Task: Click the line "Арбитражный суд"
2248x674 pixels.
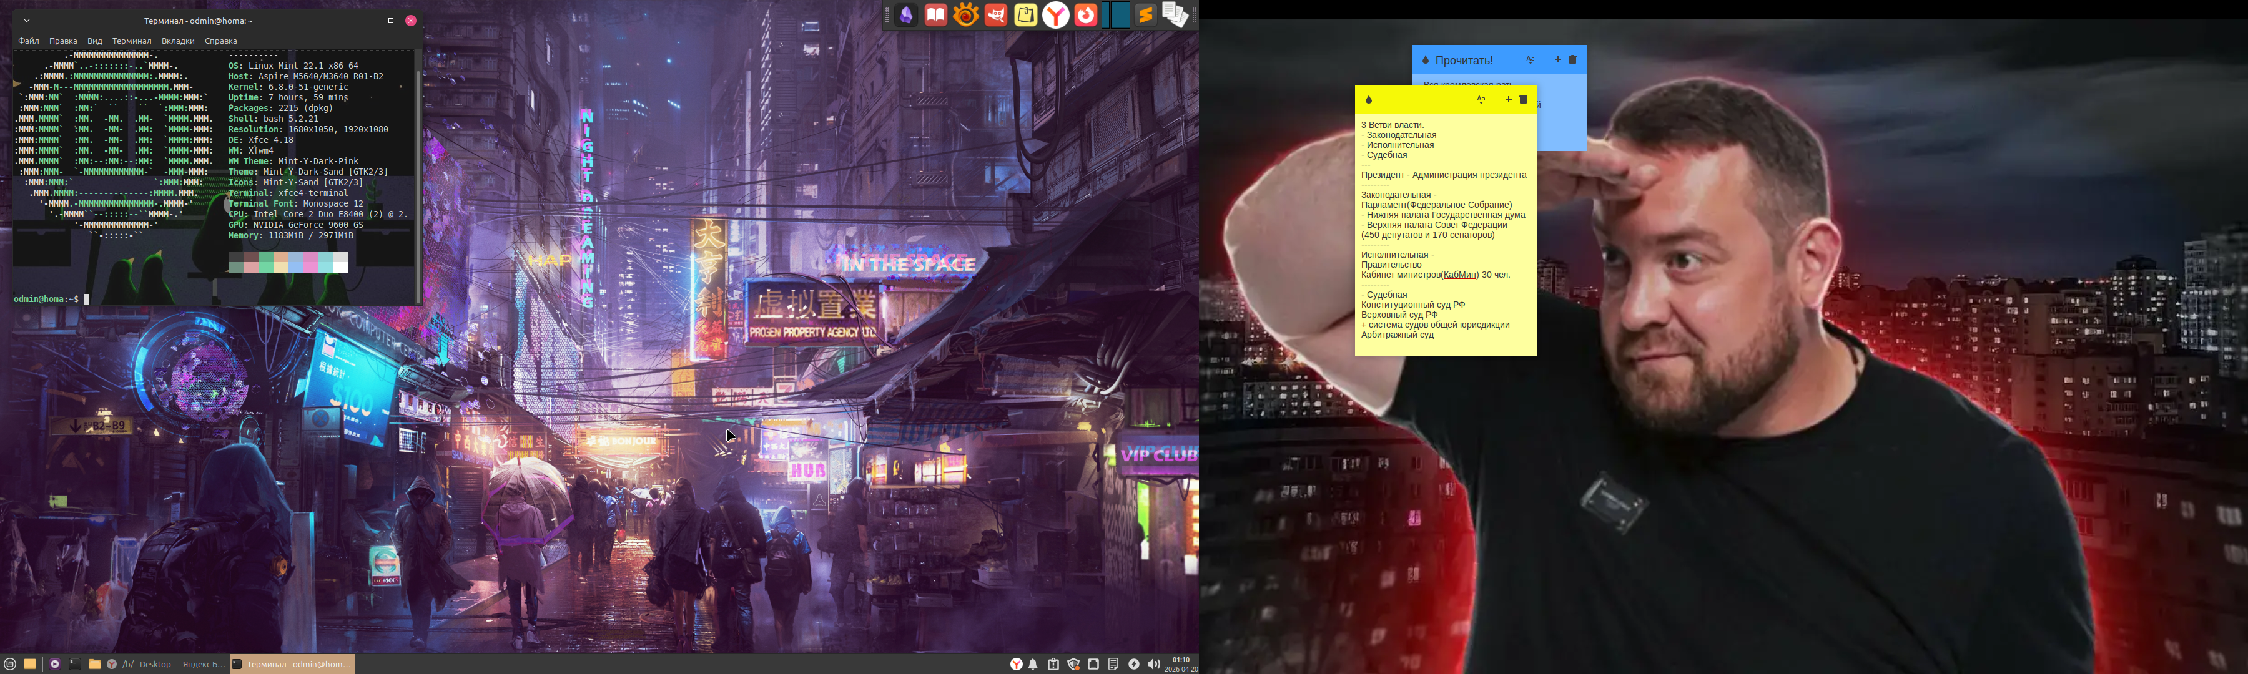Action: 1397,335
